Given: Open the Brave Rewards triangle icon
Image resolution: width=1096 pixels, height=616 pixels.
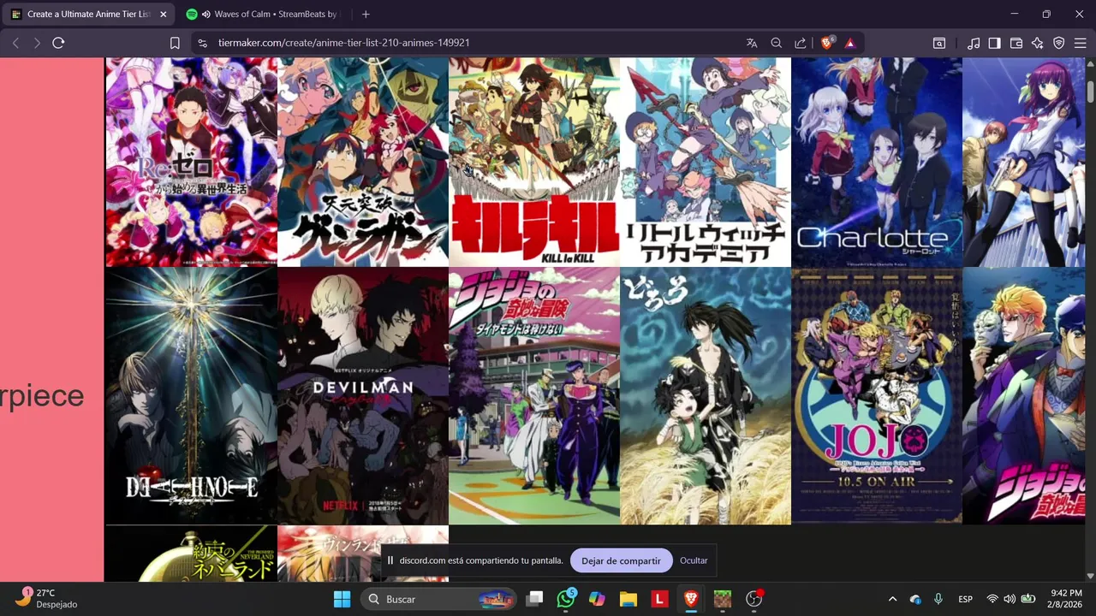Looking at the screenshot, I should coord(849,43).
